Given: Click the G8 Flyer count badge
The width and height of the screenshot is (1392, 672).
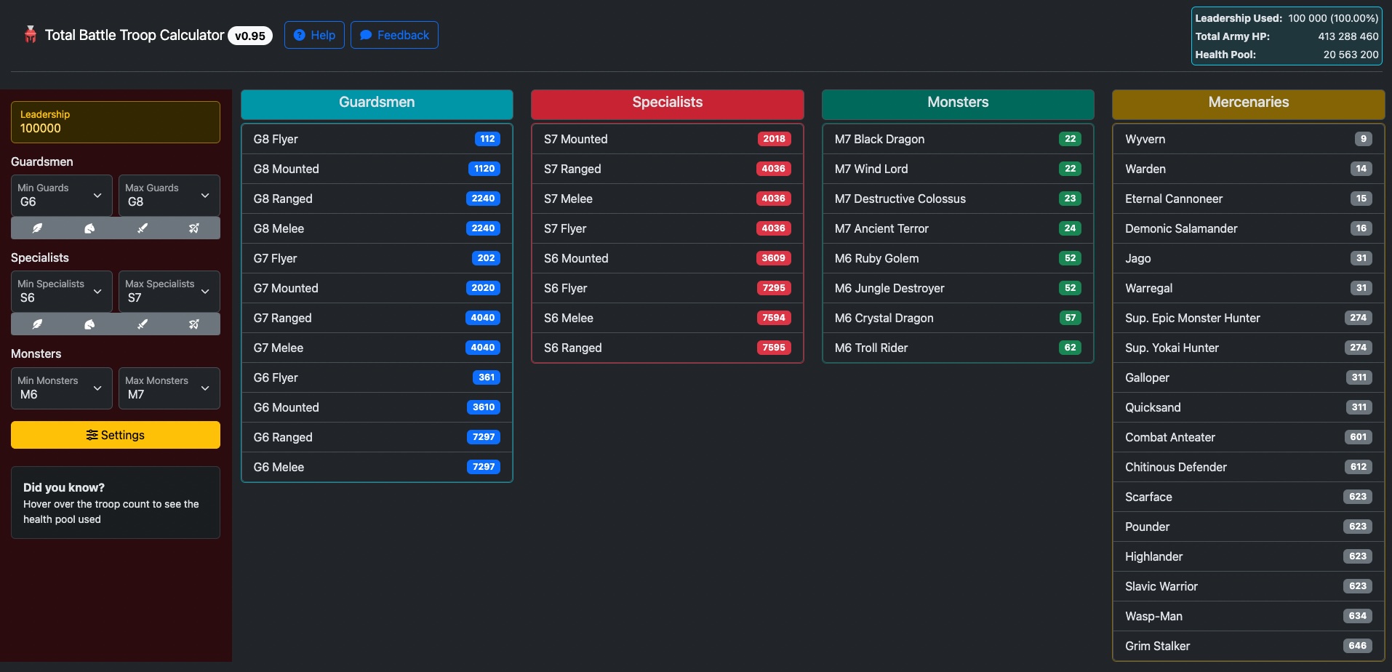Looking at the screenshot, I should (x=487, y=139).
